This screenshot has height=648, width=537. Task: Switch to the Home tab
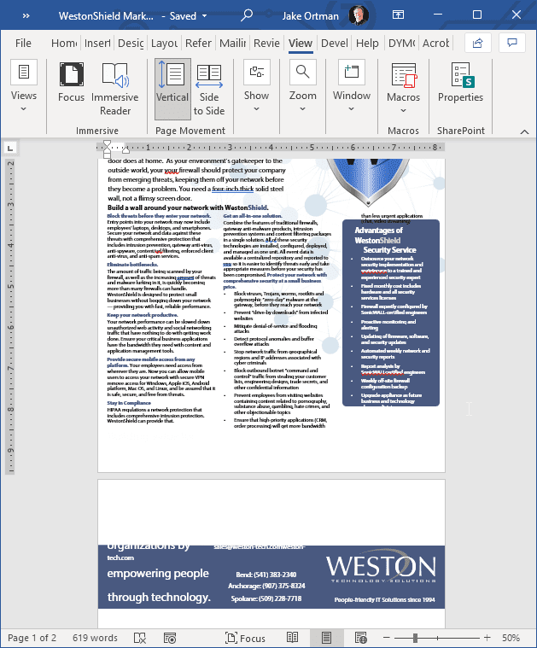point(64,43)
